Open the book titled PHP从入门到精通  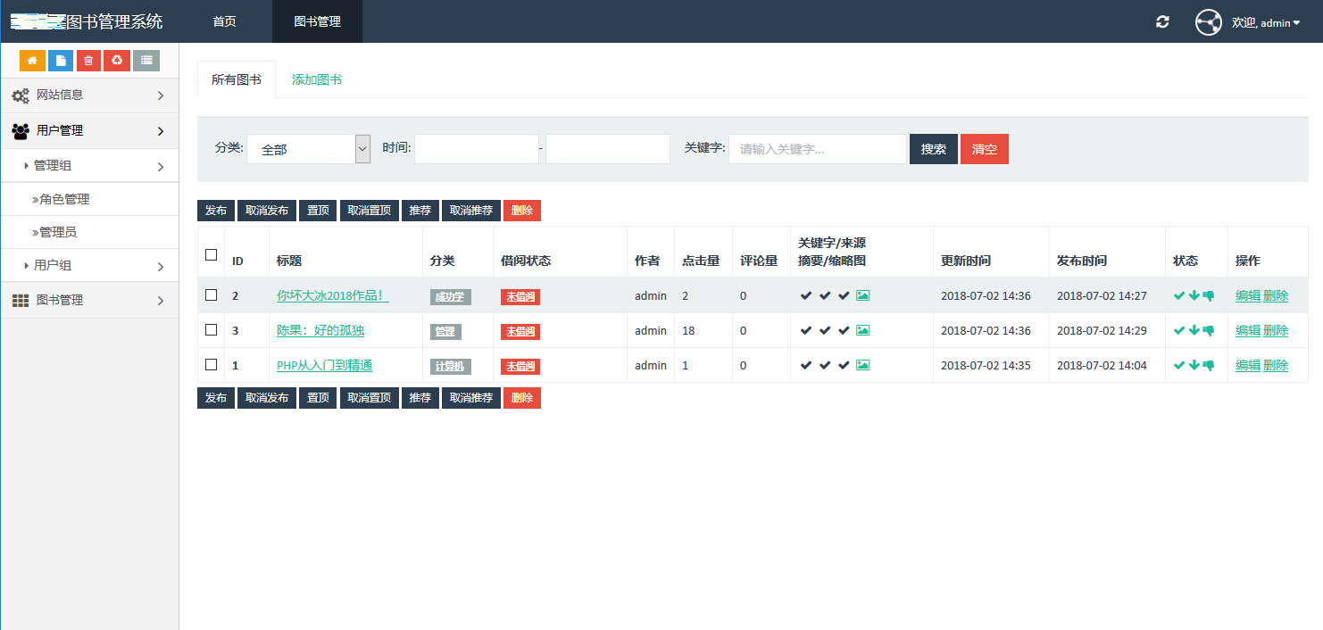point(324,365)
